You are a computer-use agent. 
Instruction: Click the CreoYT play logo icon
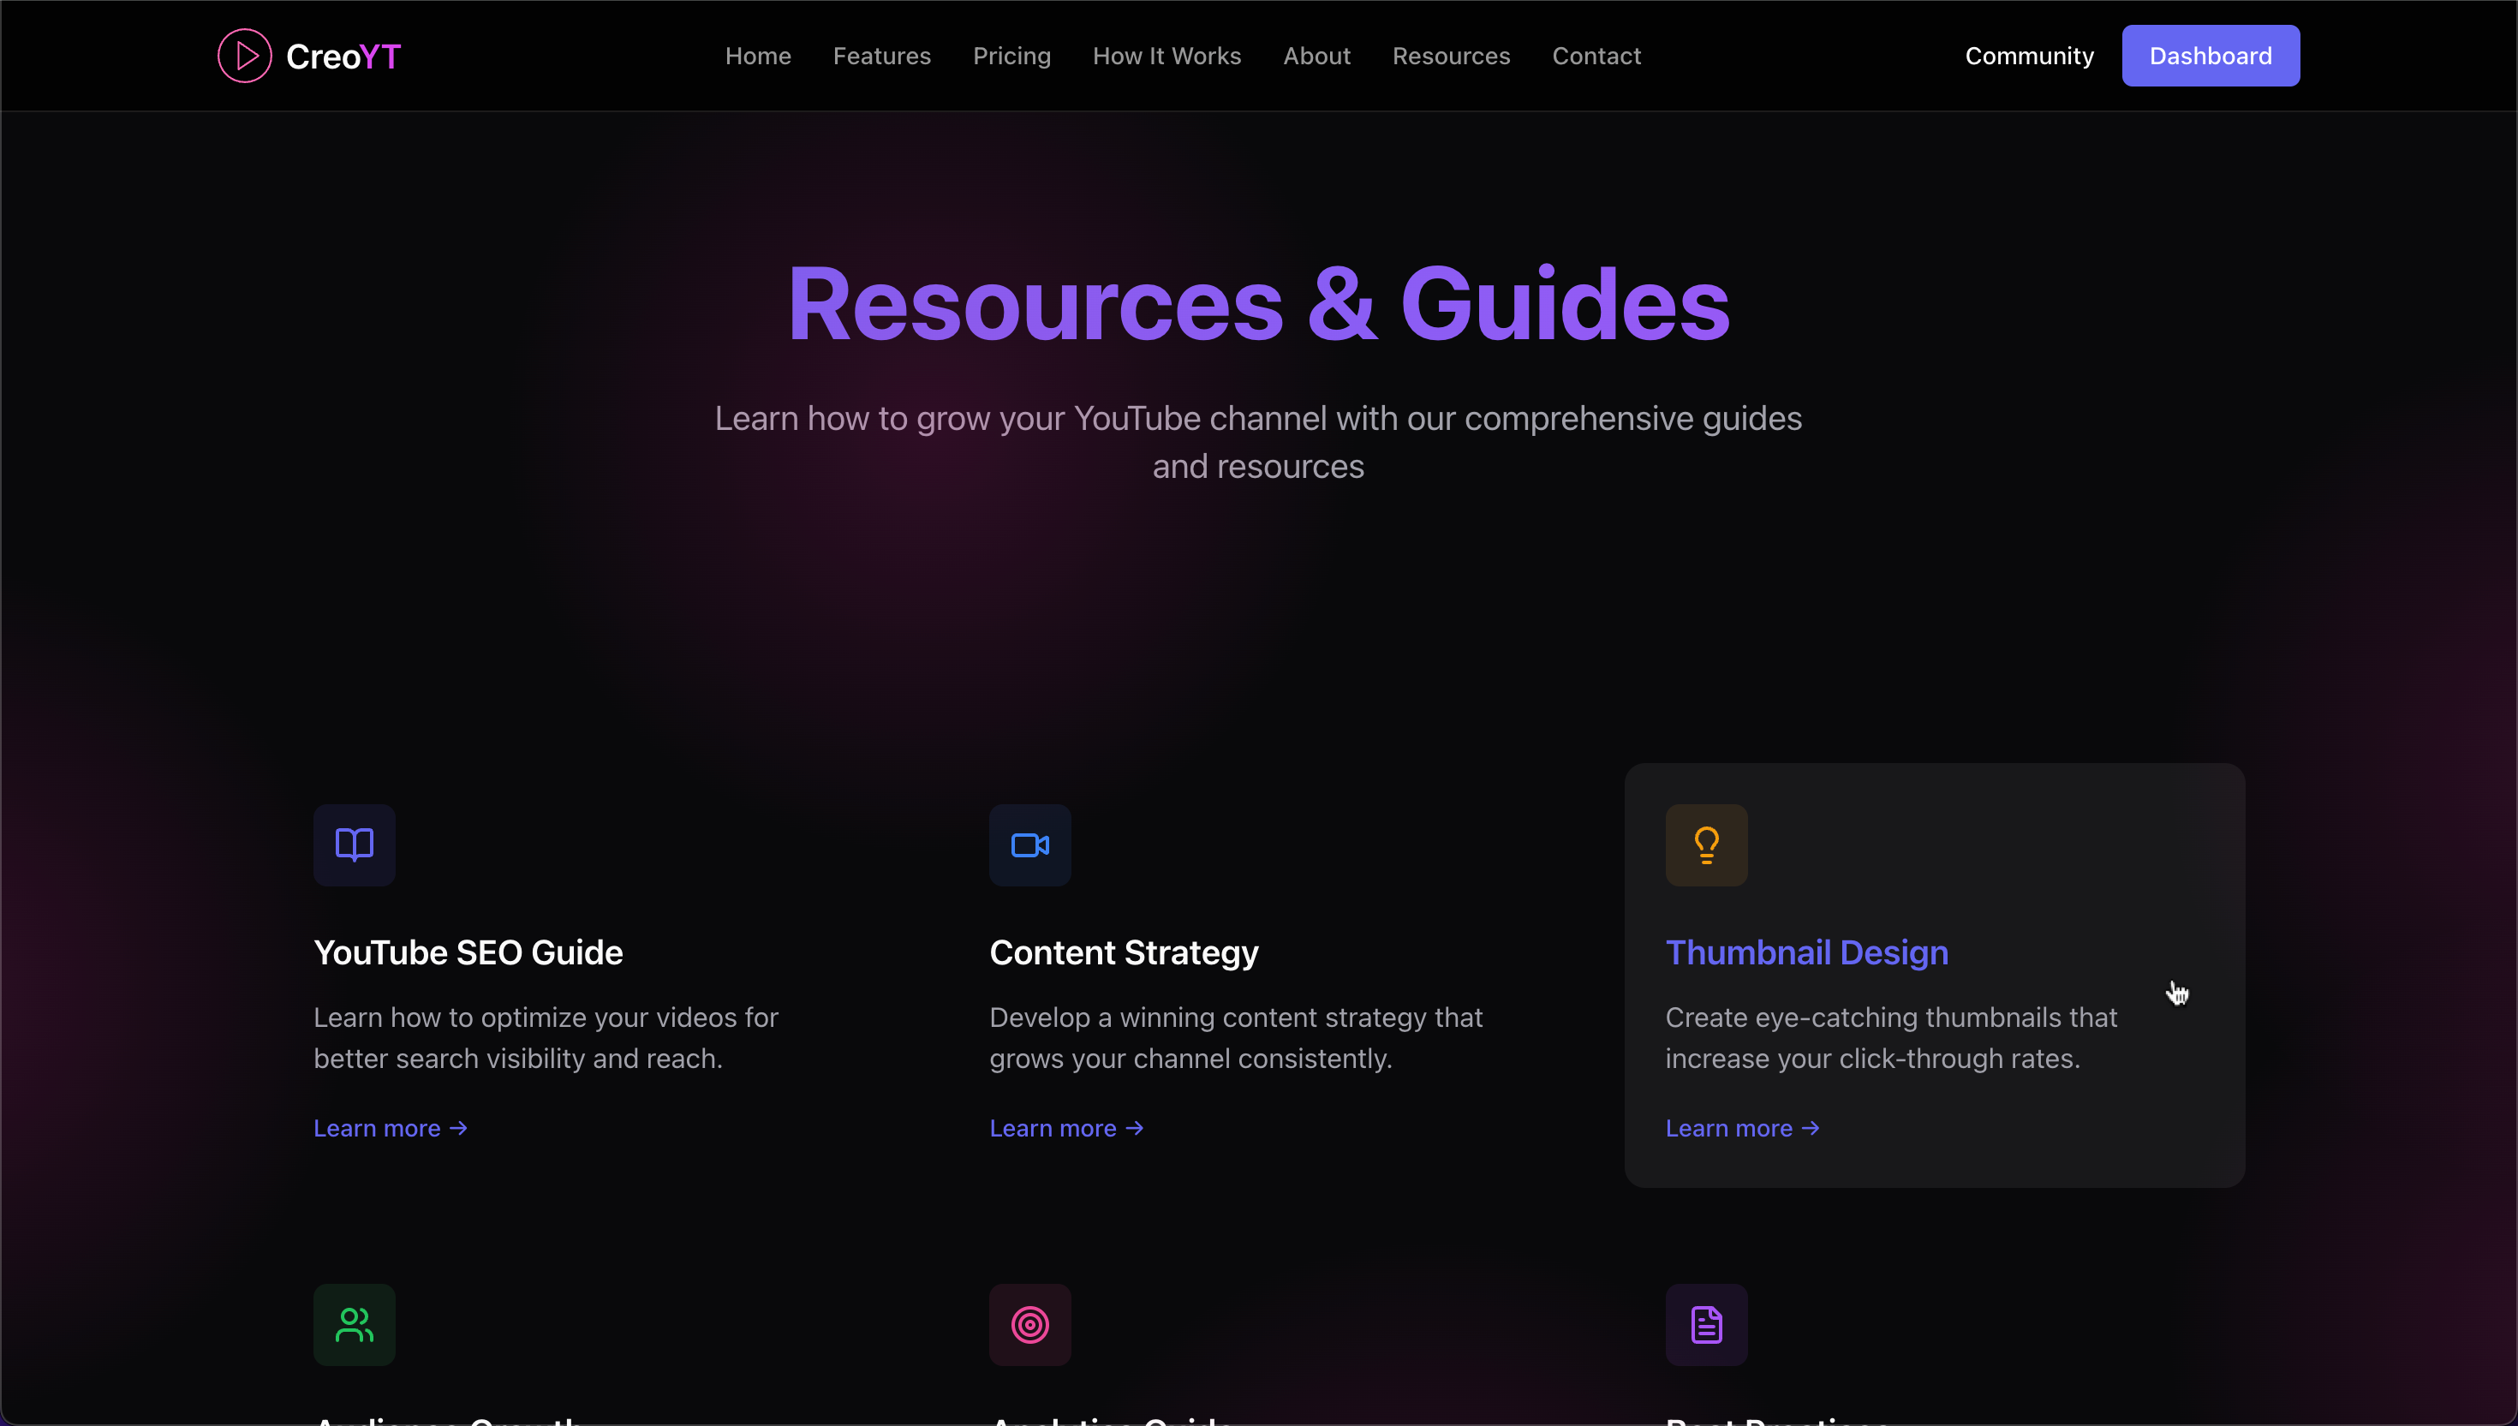pyautogui.click(x=244, y=56)
